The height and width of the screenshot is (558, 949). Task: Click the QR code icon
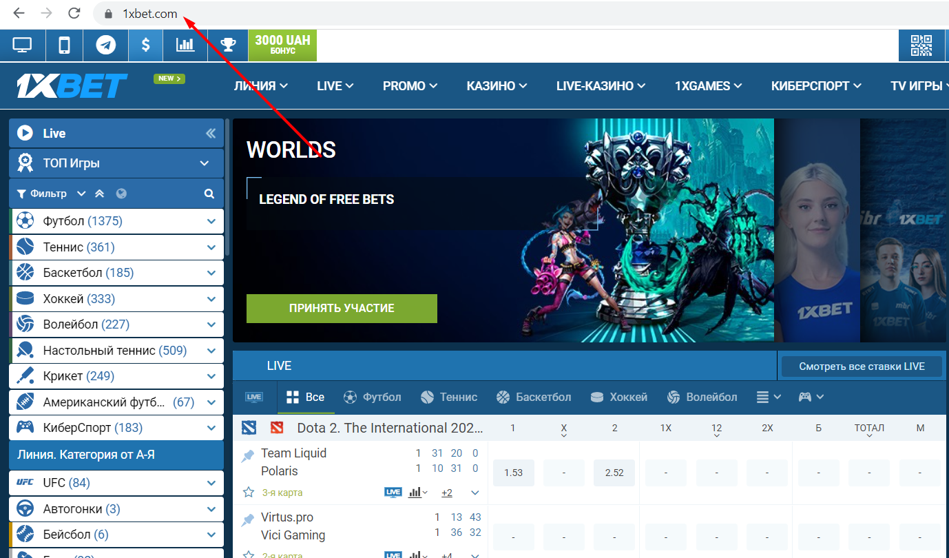(921, 46)
